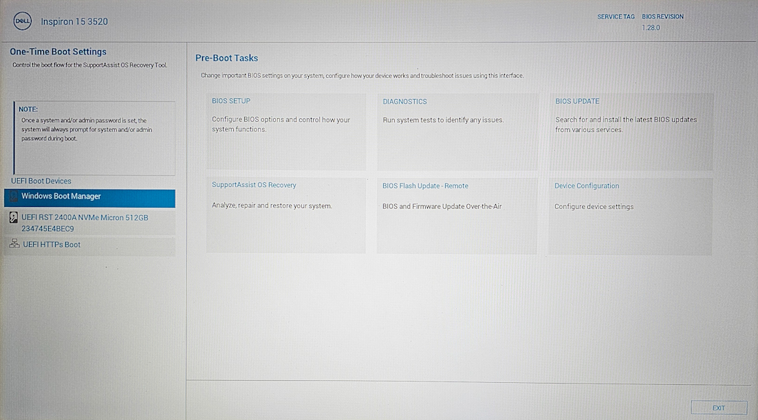The image size is (758, 420).
Task: Click the Dell logo
Action: pyautogui.click(x=22, y=21)
